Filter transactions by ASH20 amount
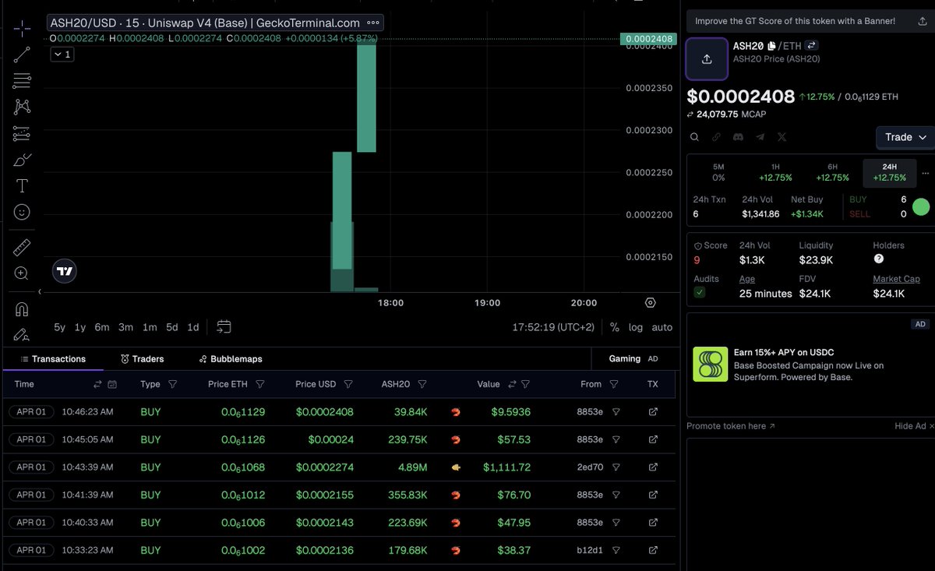Screen dimensions: 935x571 coord(422,384)
